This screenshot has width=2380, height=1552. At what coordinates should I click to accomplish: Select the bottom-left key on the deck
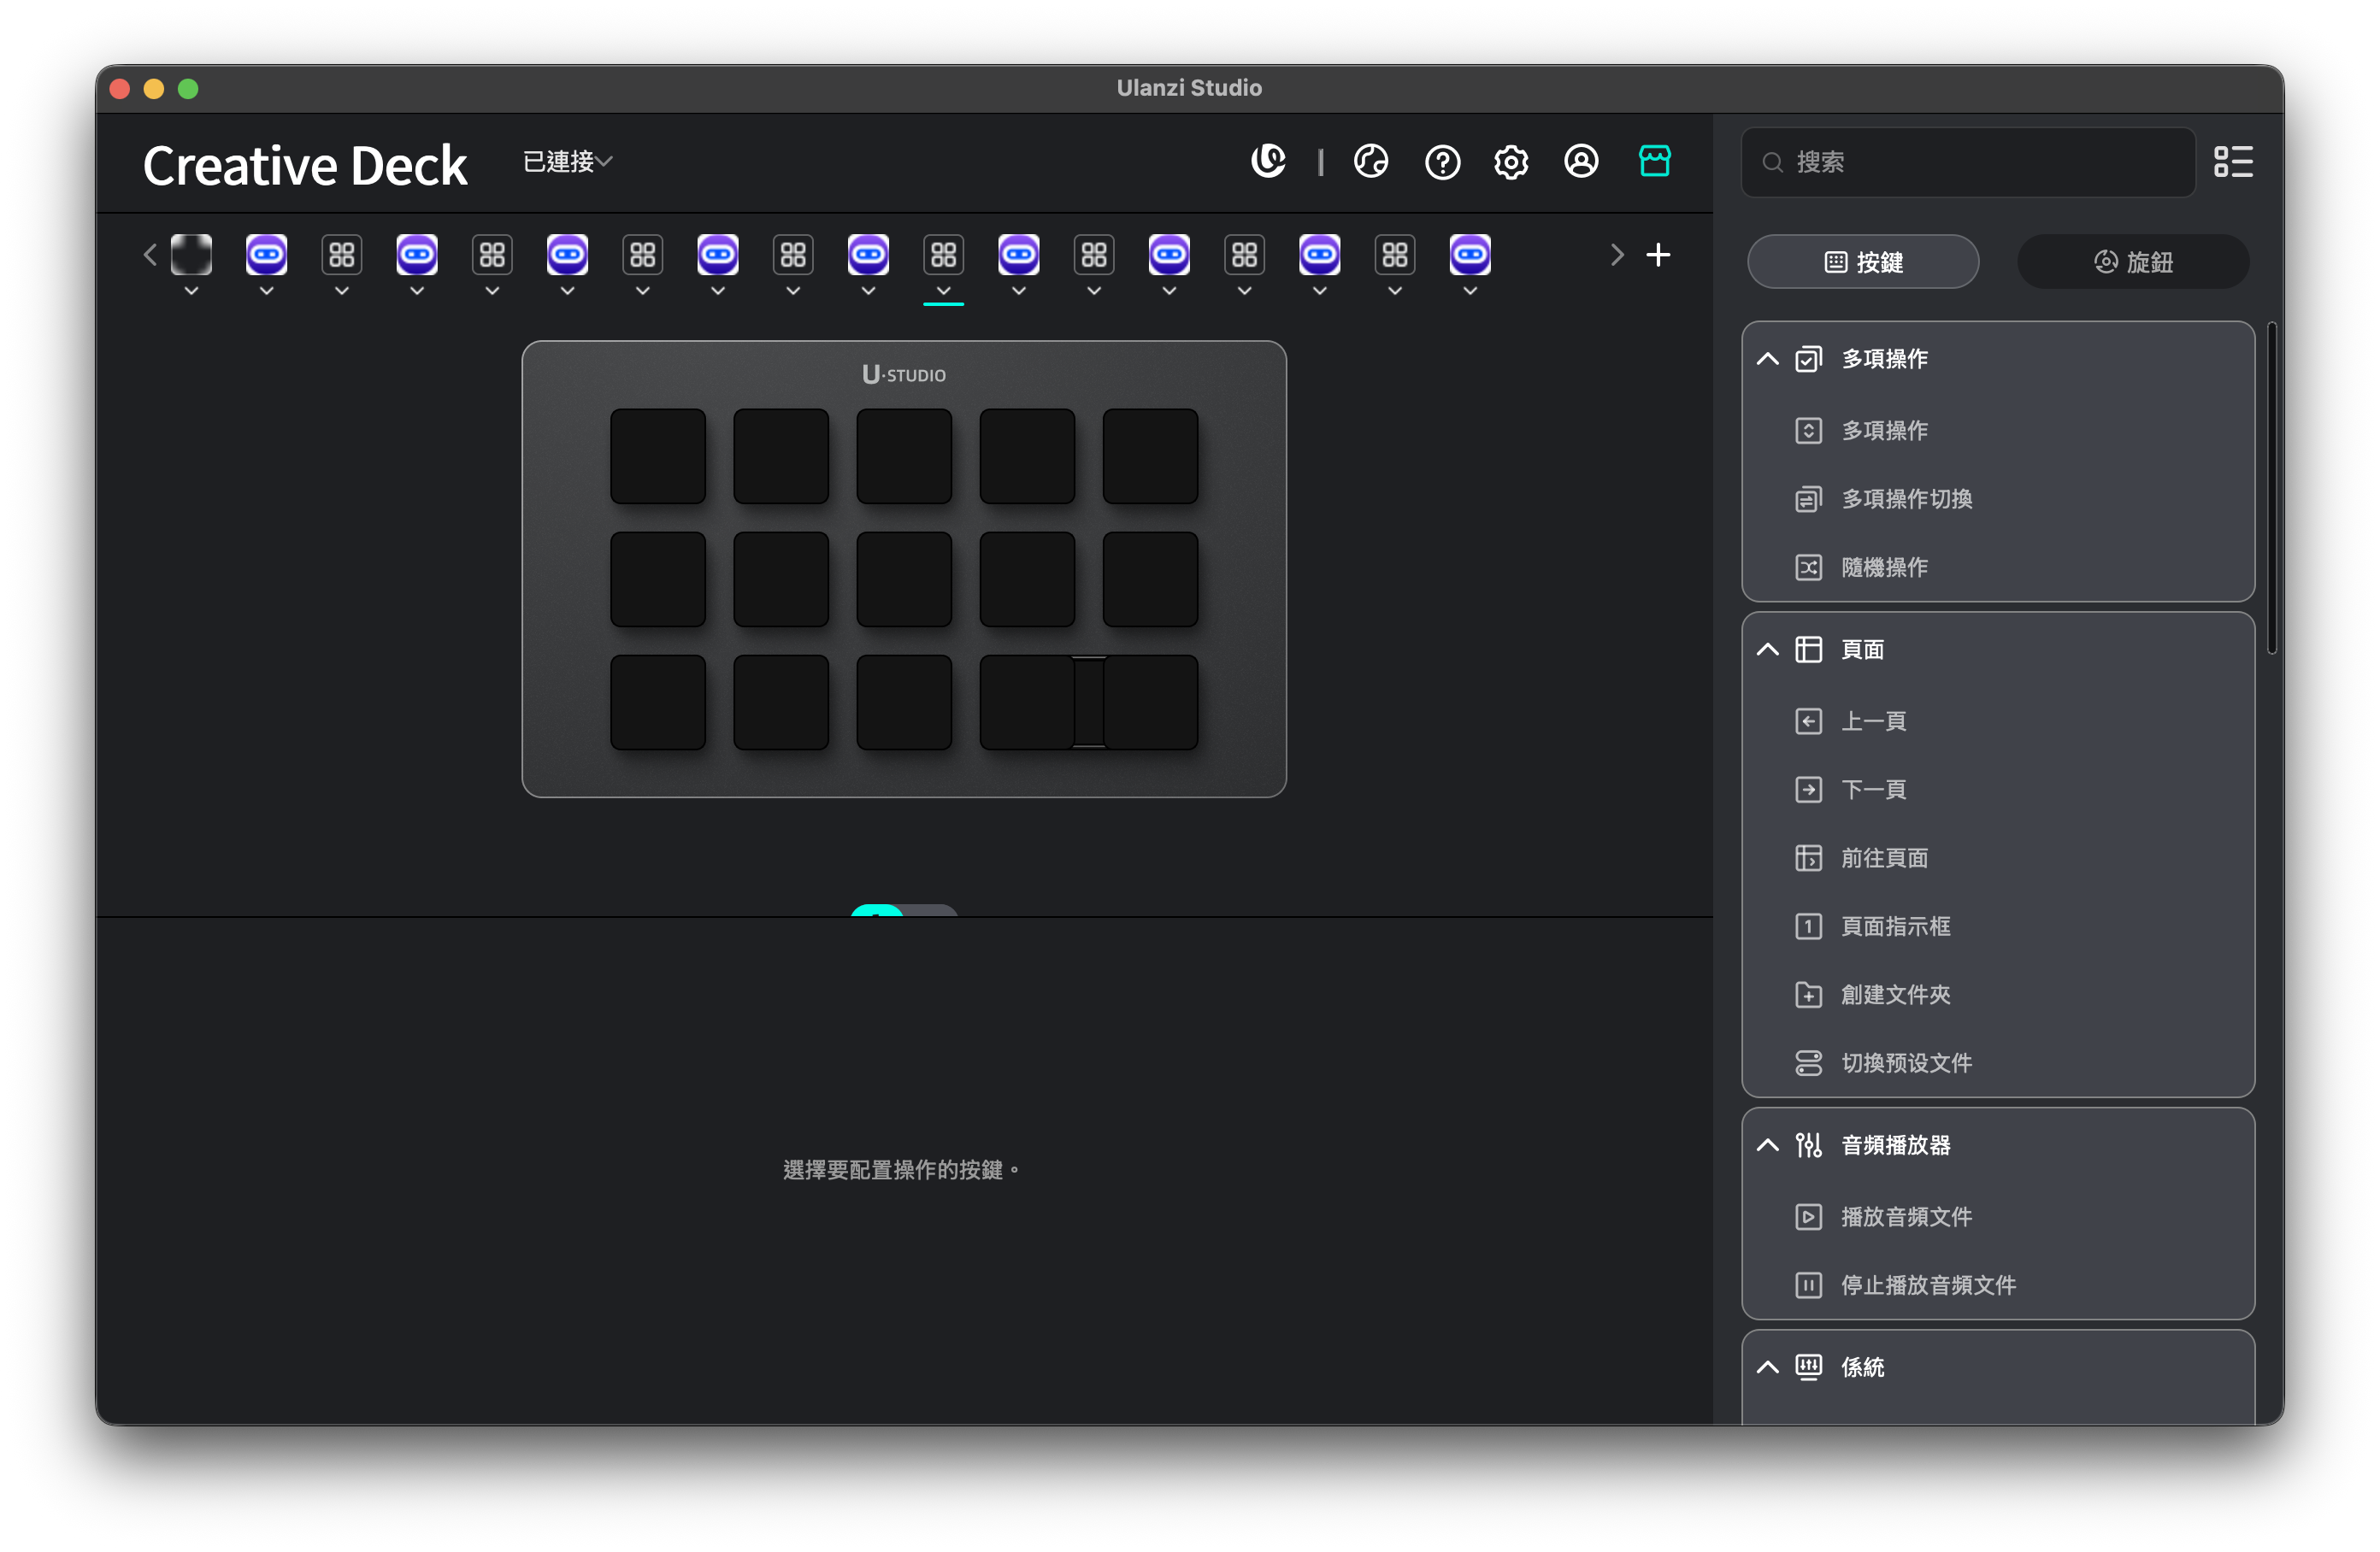(657, 702)
